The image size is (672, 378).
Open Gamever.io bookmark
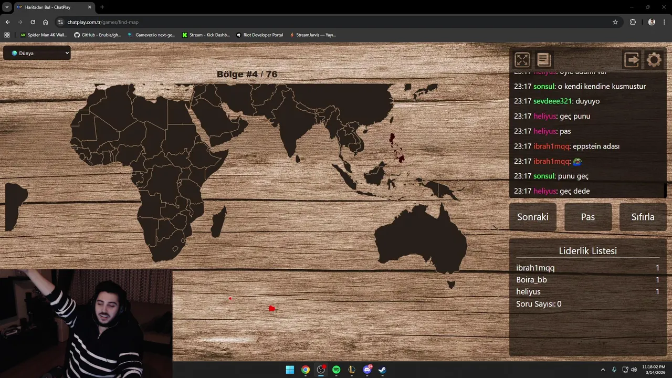[x=152, y=35]
